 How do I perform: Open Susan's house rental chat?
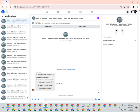pos(15,74)
